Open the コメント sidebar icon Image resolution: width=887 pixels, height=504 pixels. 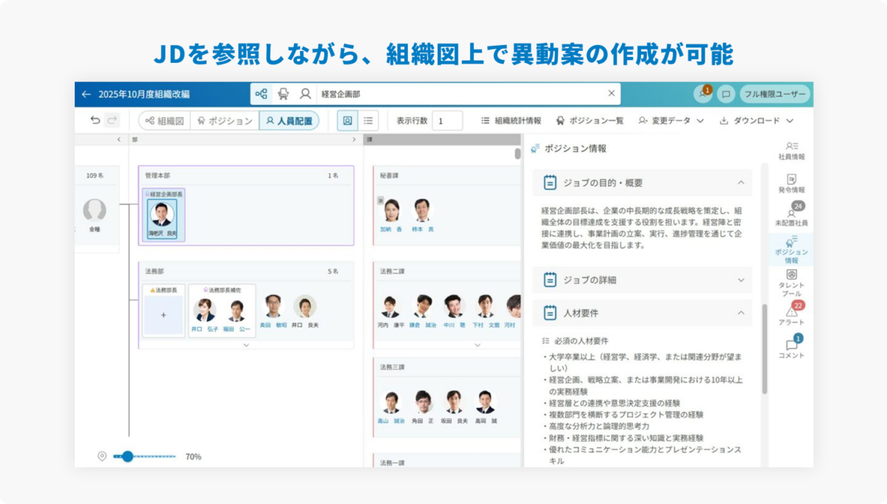click(791, 349)
